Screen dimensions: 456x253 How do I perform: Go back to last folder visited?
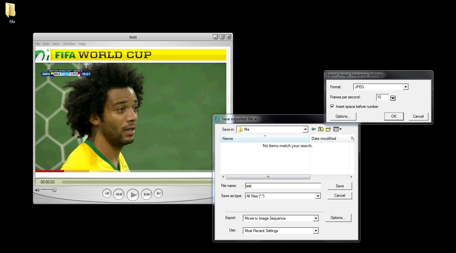click(313, 129)
